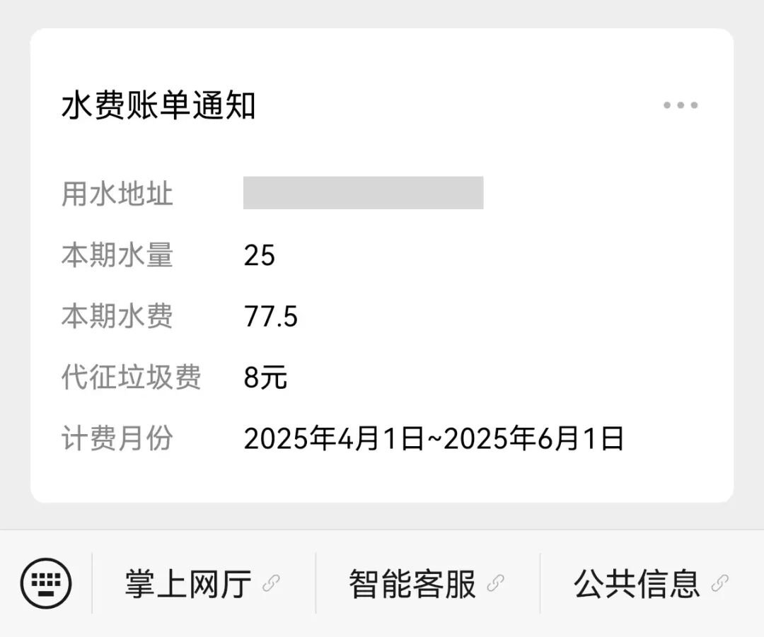Select the garbage fee value 8元
Viewport: 764px width, 637px height.
(x=266, y=378)
